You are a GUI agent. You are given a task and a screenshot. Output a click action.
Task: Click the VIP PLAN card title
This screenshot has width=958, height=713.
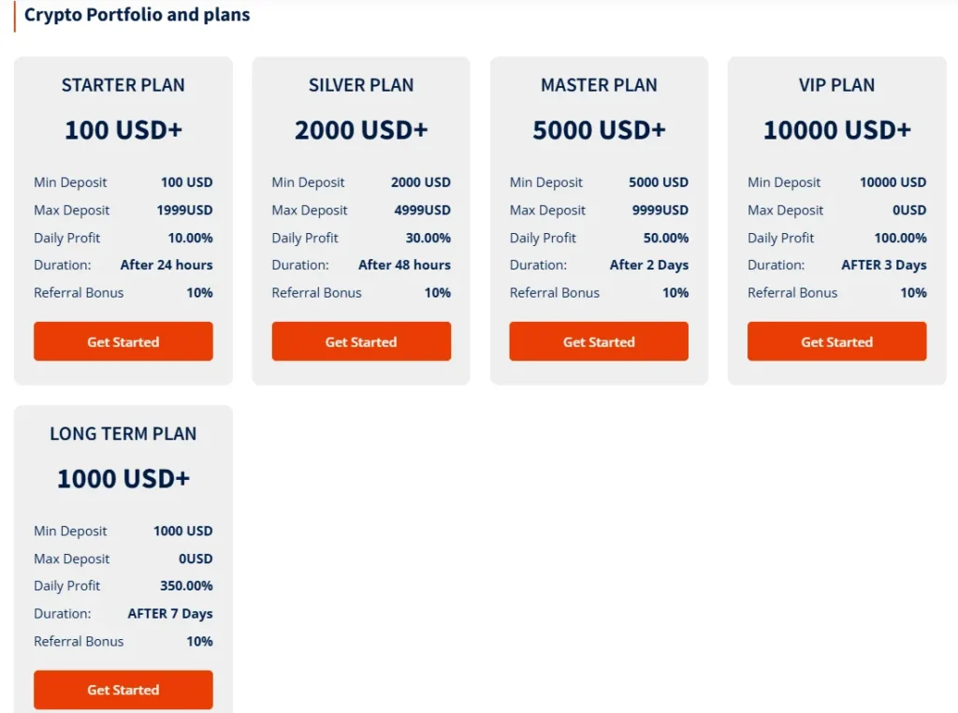[x=836, y=85]
